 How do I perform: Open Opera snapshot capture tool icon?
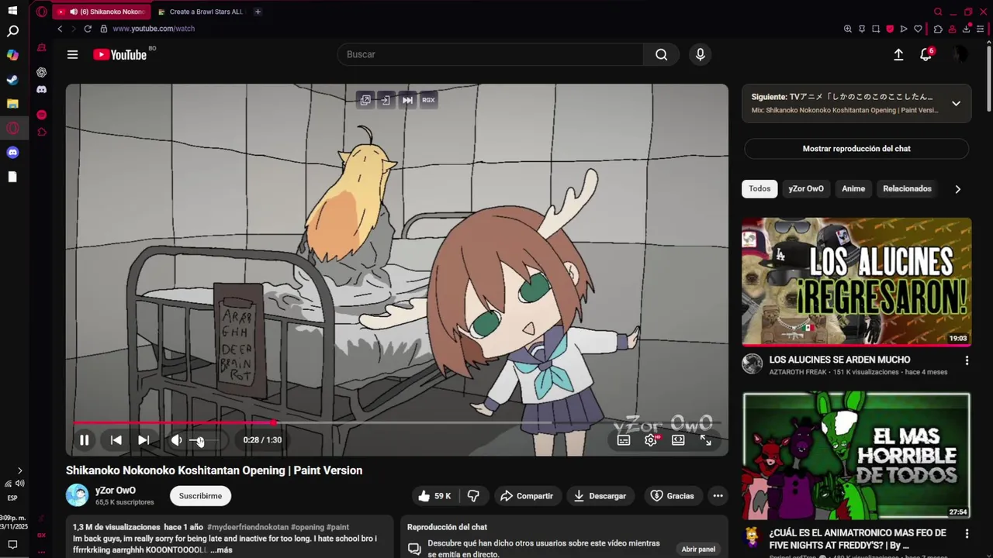[876, 29]
